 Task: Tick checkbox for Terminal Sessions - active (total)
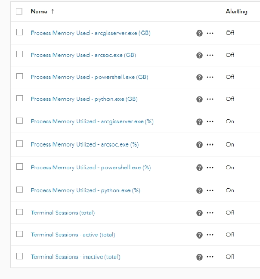point(19,234)
